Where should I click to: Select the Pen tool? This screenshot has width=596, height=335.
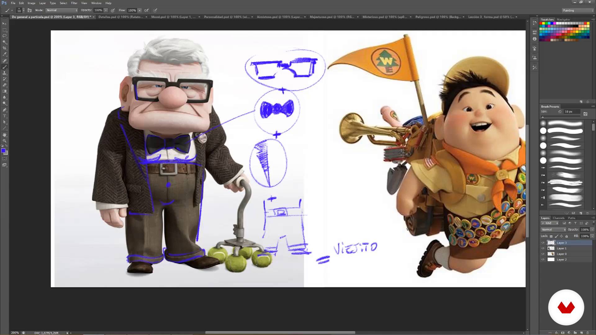tap(4, 110)
